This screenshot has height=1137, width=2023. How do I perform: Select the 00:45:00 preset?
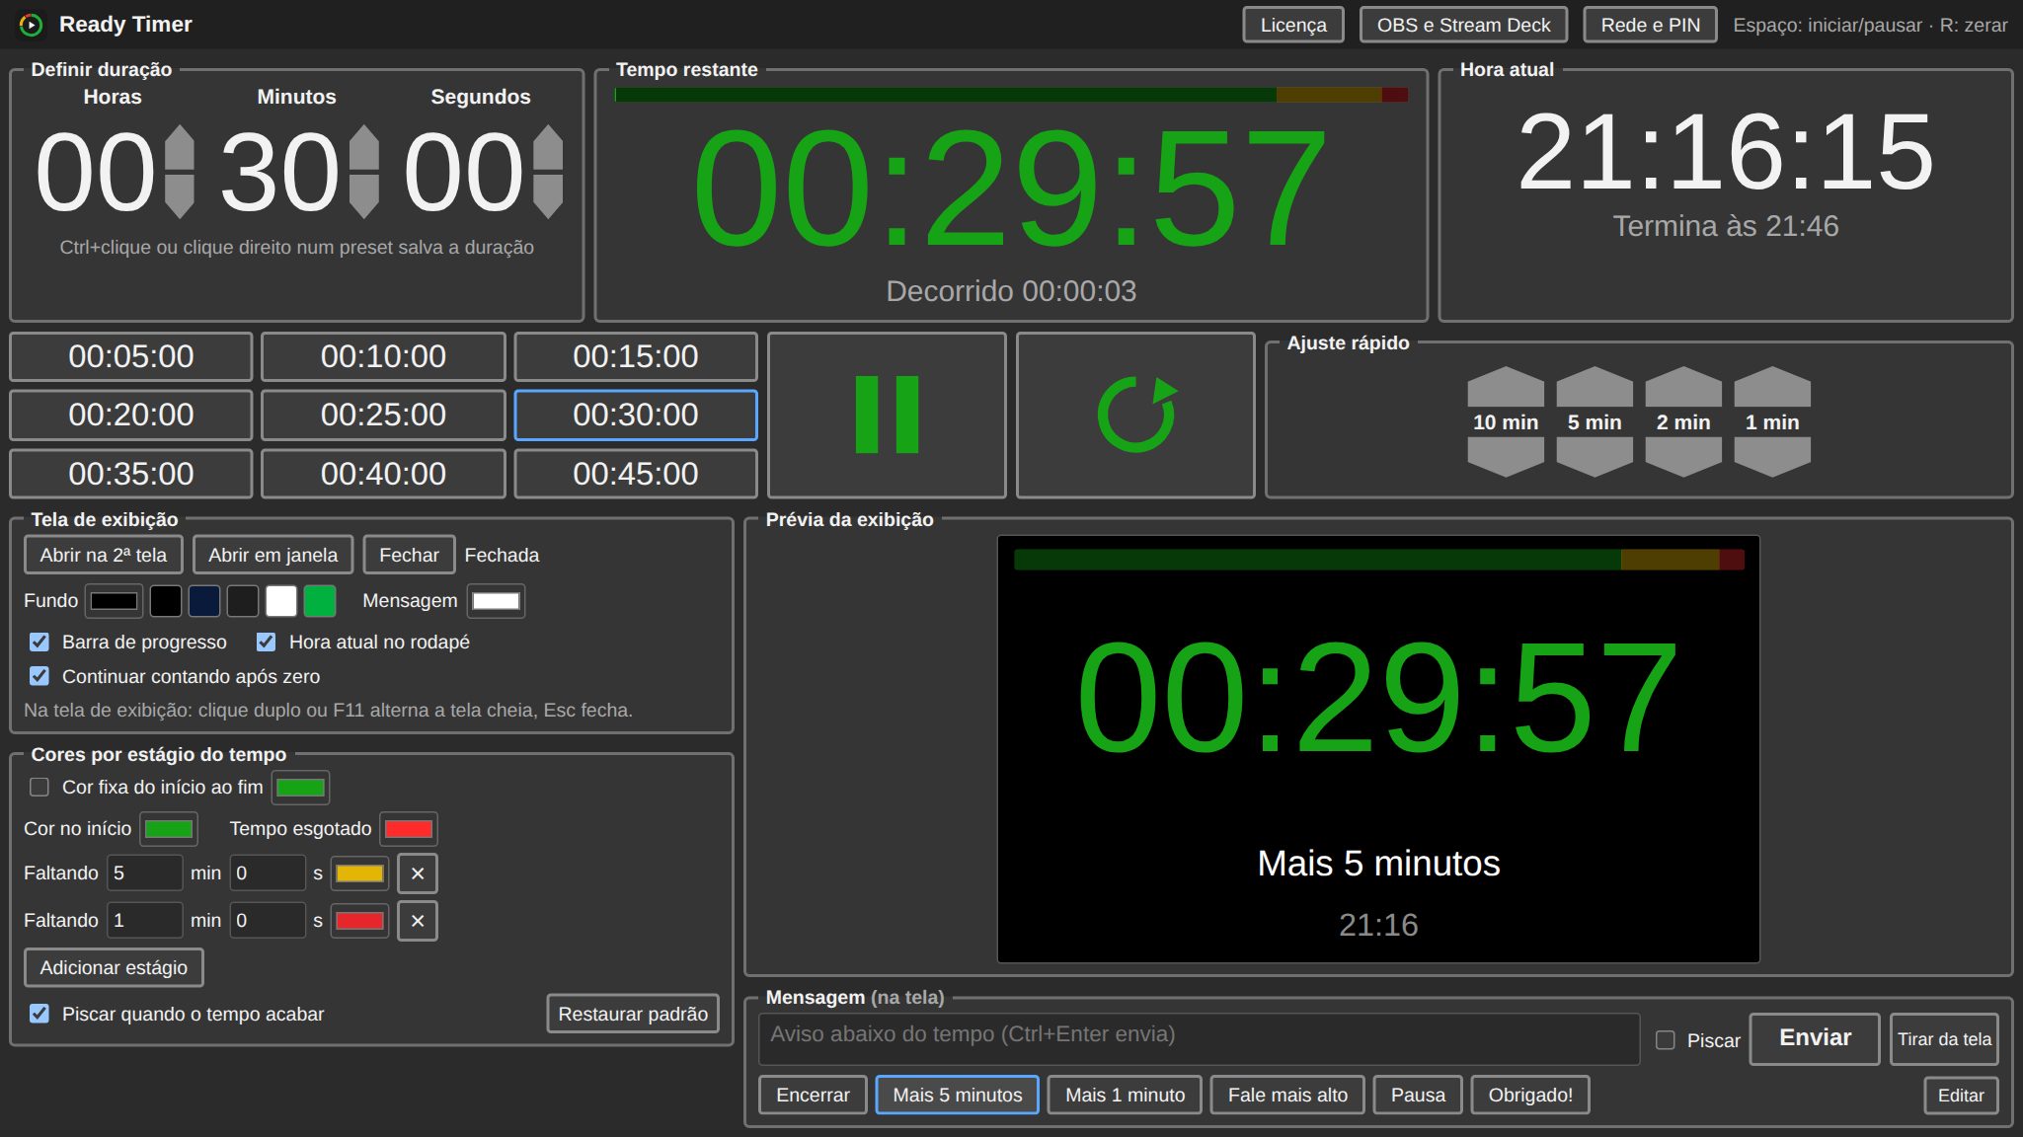click(x=636, y=474)
